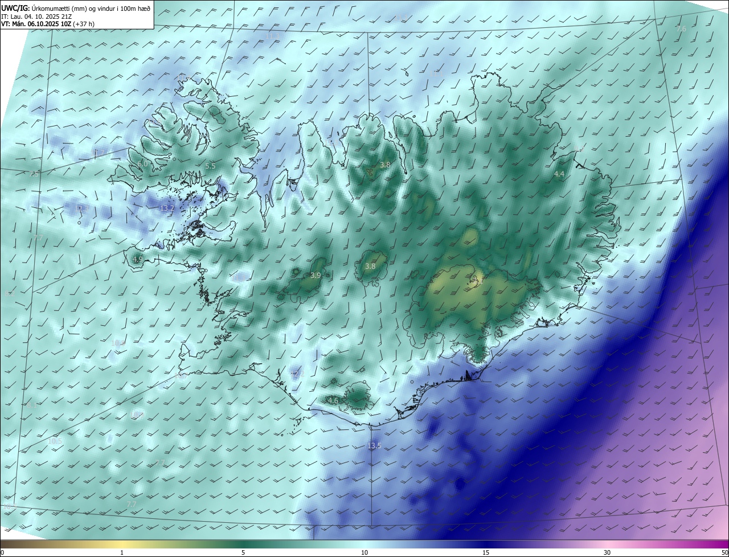
Task: Click the 4.6 value near south coast
Action: [x=333, y=401]
